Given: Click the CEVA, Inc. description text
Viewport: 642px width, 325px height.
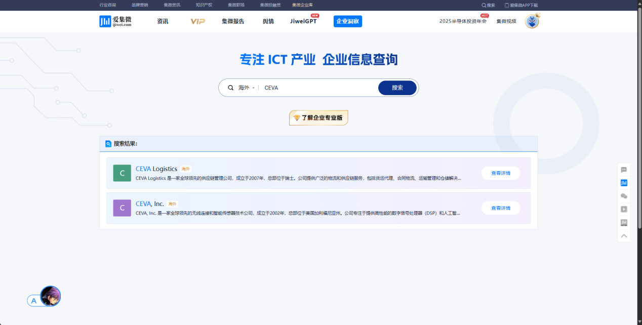Looking at the screenshot, I should pyautogui.click(x=299, y=213).
